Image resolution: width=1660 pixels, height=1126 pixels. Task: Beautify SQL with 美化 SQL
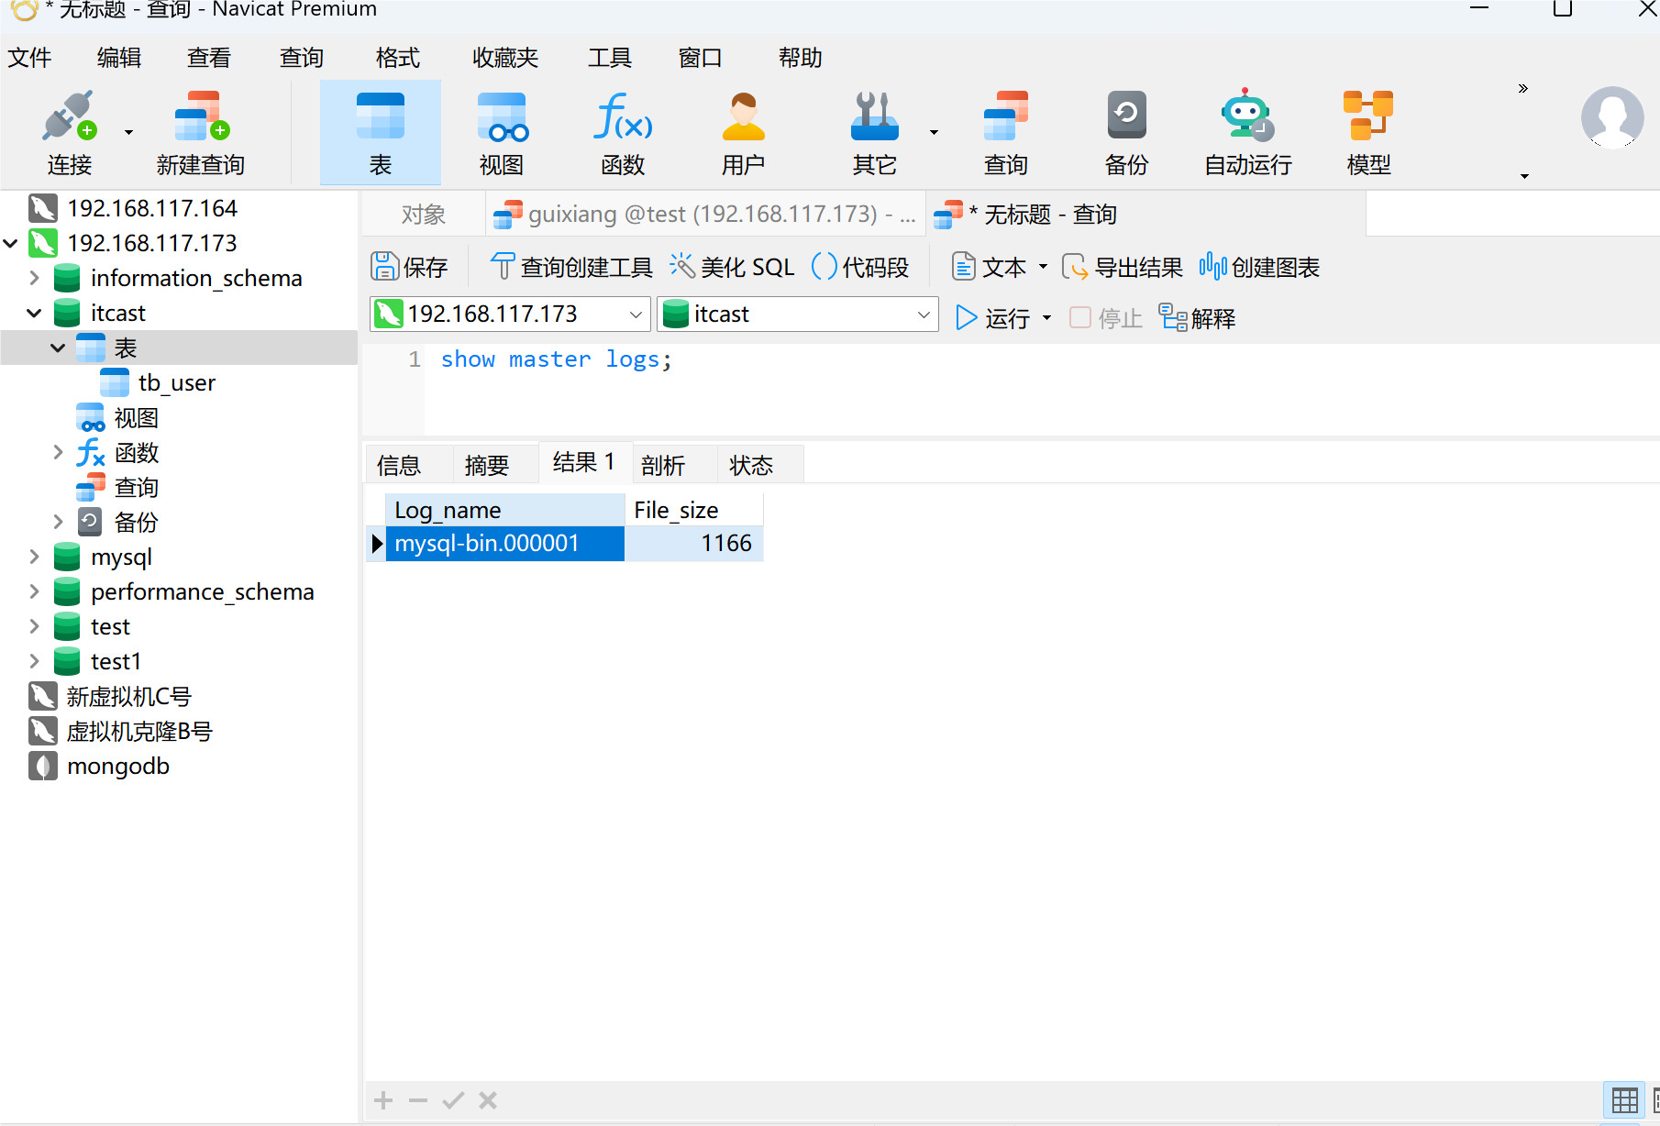tap(732, 267)
